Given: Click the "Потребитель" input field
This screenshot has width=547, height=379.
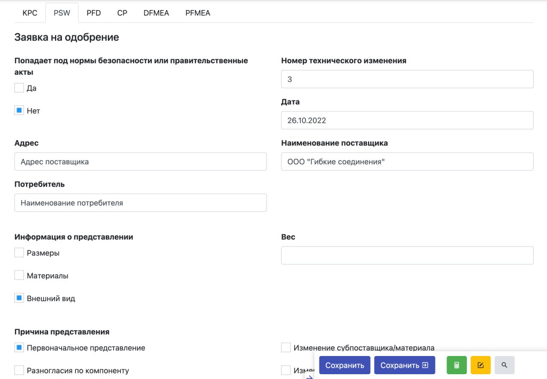Looking at the screenshot, I should click(140, 203).
